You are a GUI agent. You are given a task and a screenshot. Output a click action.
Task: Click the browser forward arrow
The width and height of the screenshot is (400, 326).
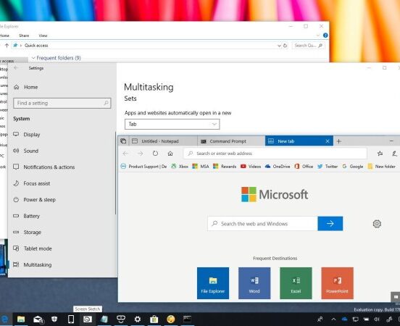click(x=141, y=154)
